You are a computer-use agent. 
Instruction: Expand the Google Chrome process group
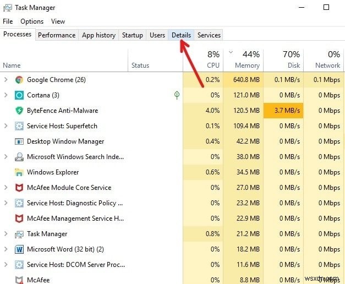click(6, 80)
